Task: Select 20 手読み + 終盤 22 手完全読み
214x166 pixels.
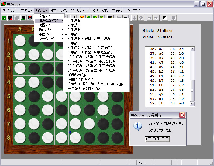Action: pos(96,66)
